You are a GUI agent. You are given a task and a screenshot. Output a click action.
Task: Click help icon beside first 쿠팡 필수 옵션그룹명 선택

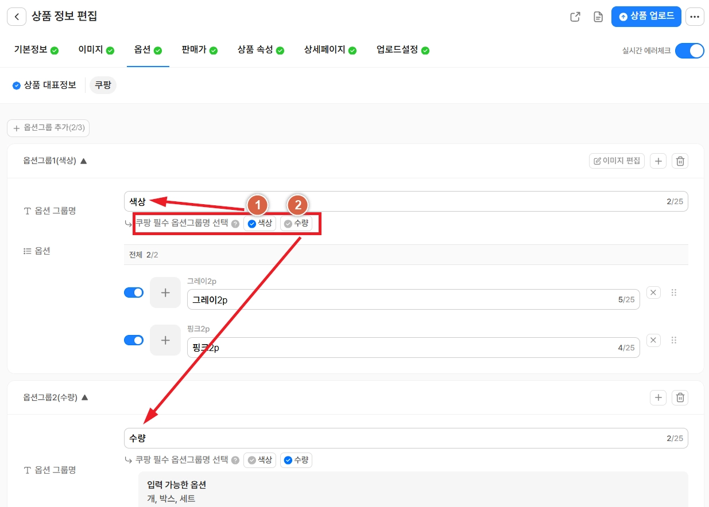235,224
